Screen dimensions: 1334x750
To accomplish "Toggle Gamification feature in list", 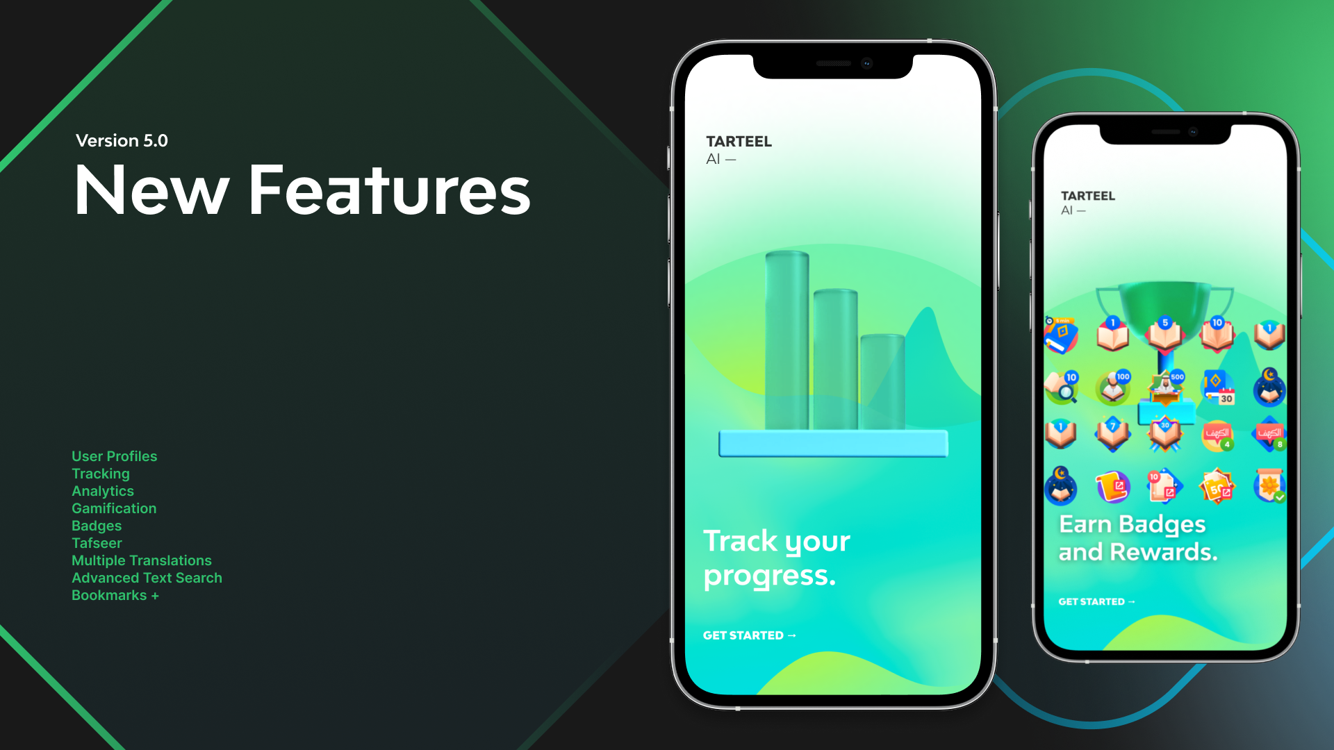I will [114, 508].
